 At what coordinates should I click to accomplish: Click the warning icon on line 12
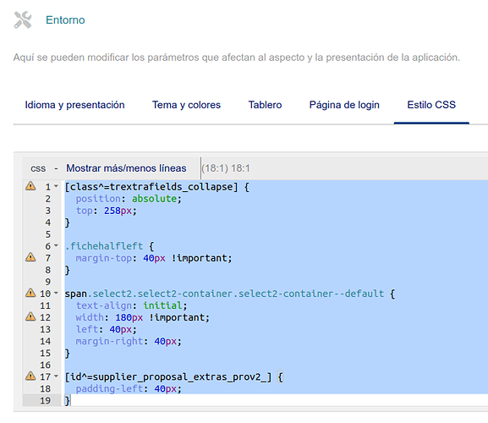(x=30, y=316)
